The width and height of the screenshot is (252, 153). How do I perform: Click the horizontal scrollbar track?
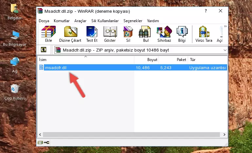tap(131, 135)
